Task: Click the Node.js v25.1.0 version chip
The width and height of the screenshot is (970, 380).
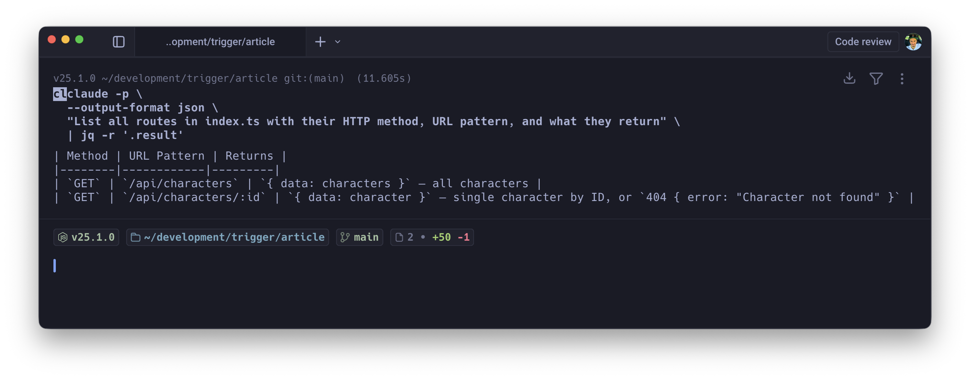Action: (x=86, y=237)
